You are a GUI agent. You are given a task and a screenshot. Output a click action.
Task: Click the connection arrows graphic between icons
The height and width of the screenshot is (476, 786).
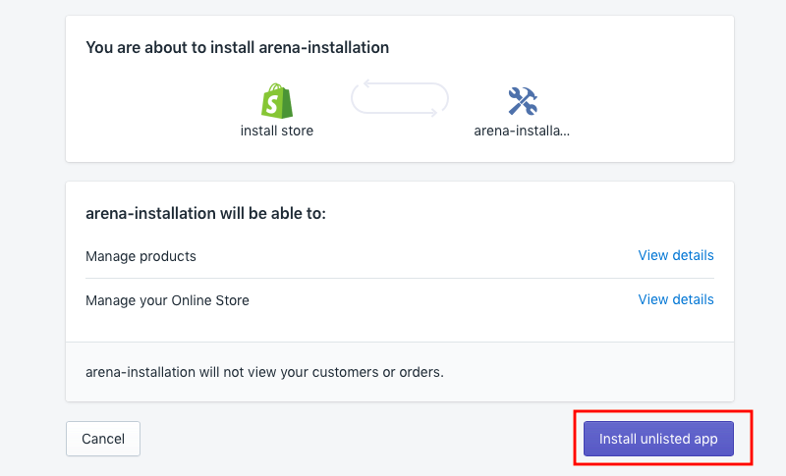tap(400, 100)
